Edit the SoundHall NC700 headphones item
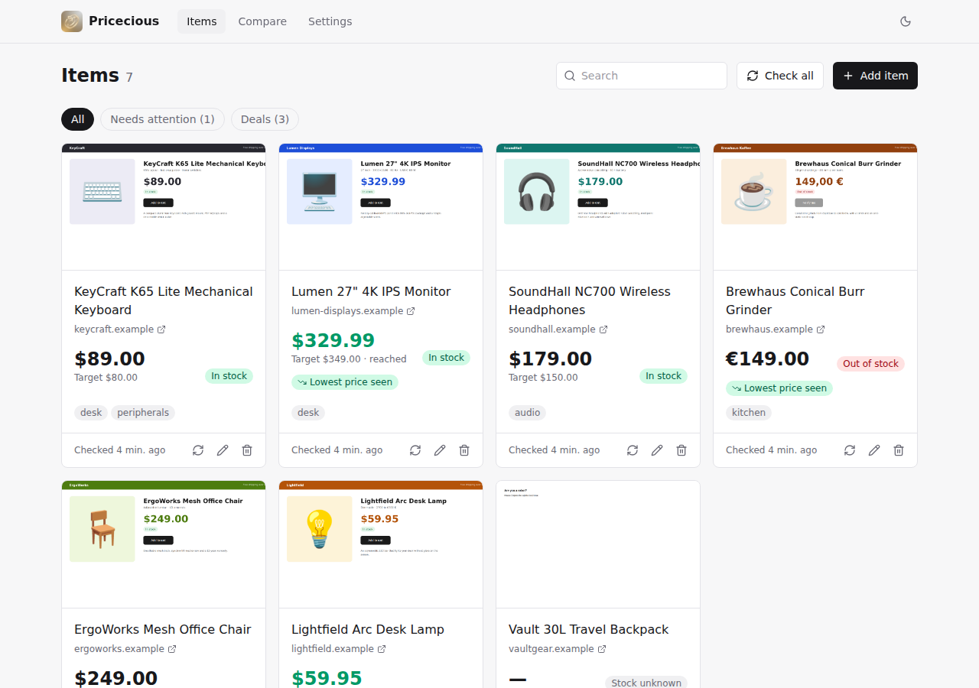 pyautogui.click(x=657, y=450)
